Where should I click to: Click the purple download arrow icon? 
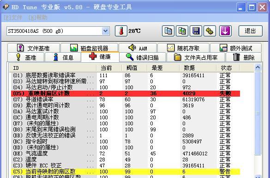tap(225, 31)
